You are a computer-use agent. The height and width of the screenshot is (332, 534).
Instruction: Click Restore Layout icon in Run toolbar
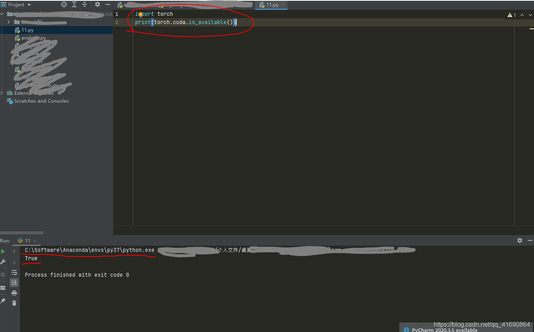coord(3,288)
